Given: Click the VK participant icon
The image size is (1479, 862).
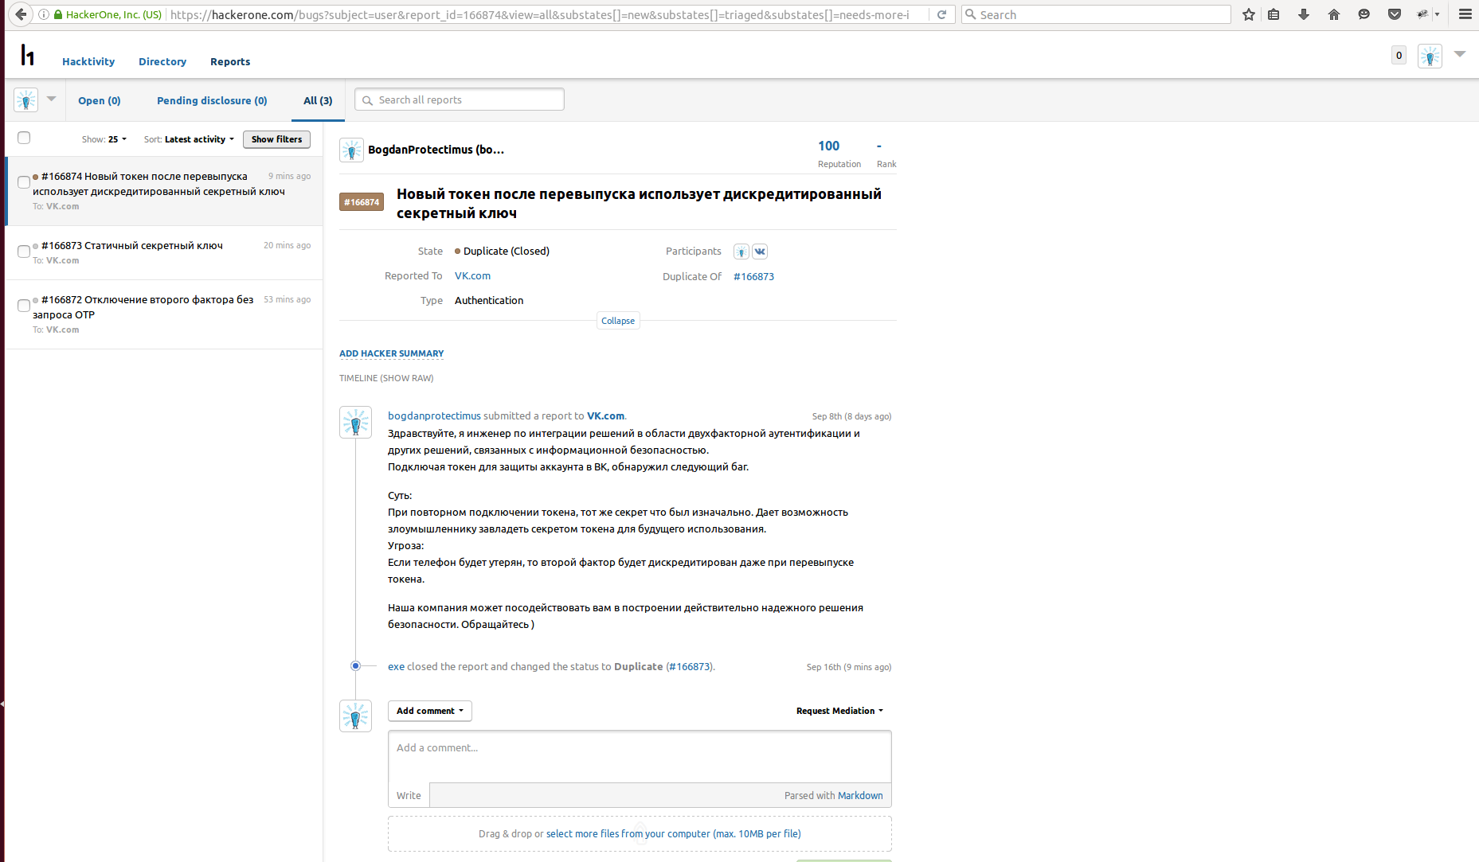Looking at the screenshot, I should click(x=760, y=252).
